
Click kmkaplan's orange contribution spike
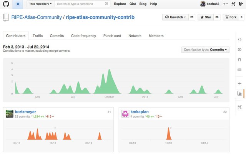point(169,133)
